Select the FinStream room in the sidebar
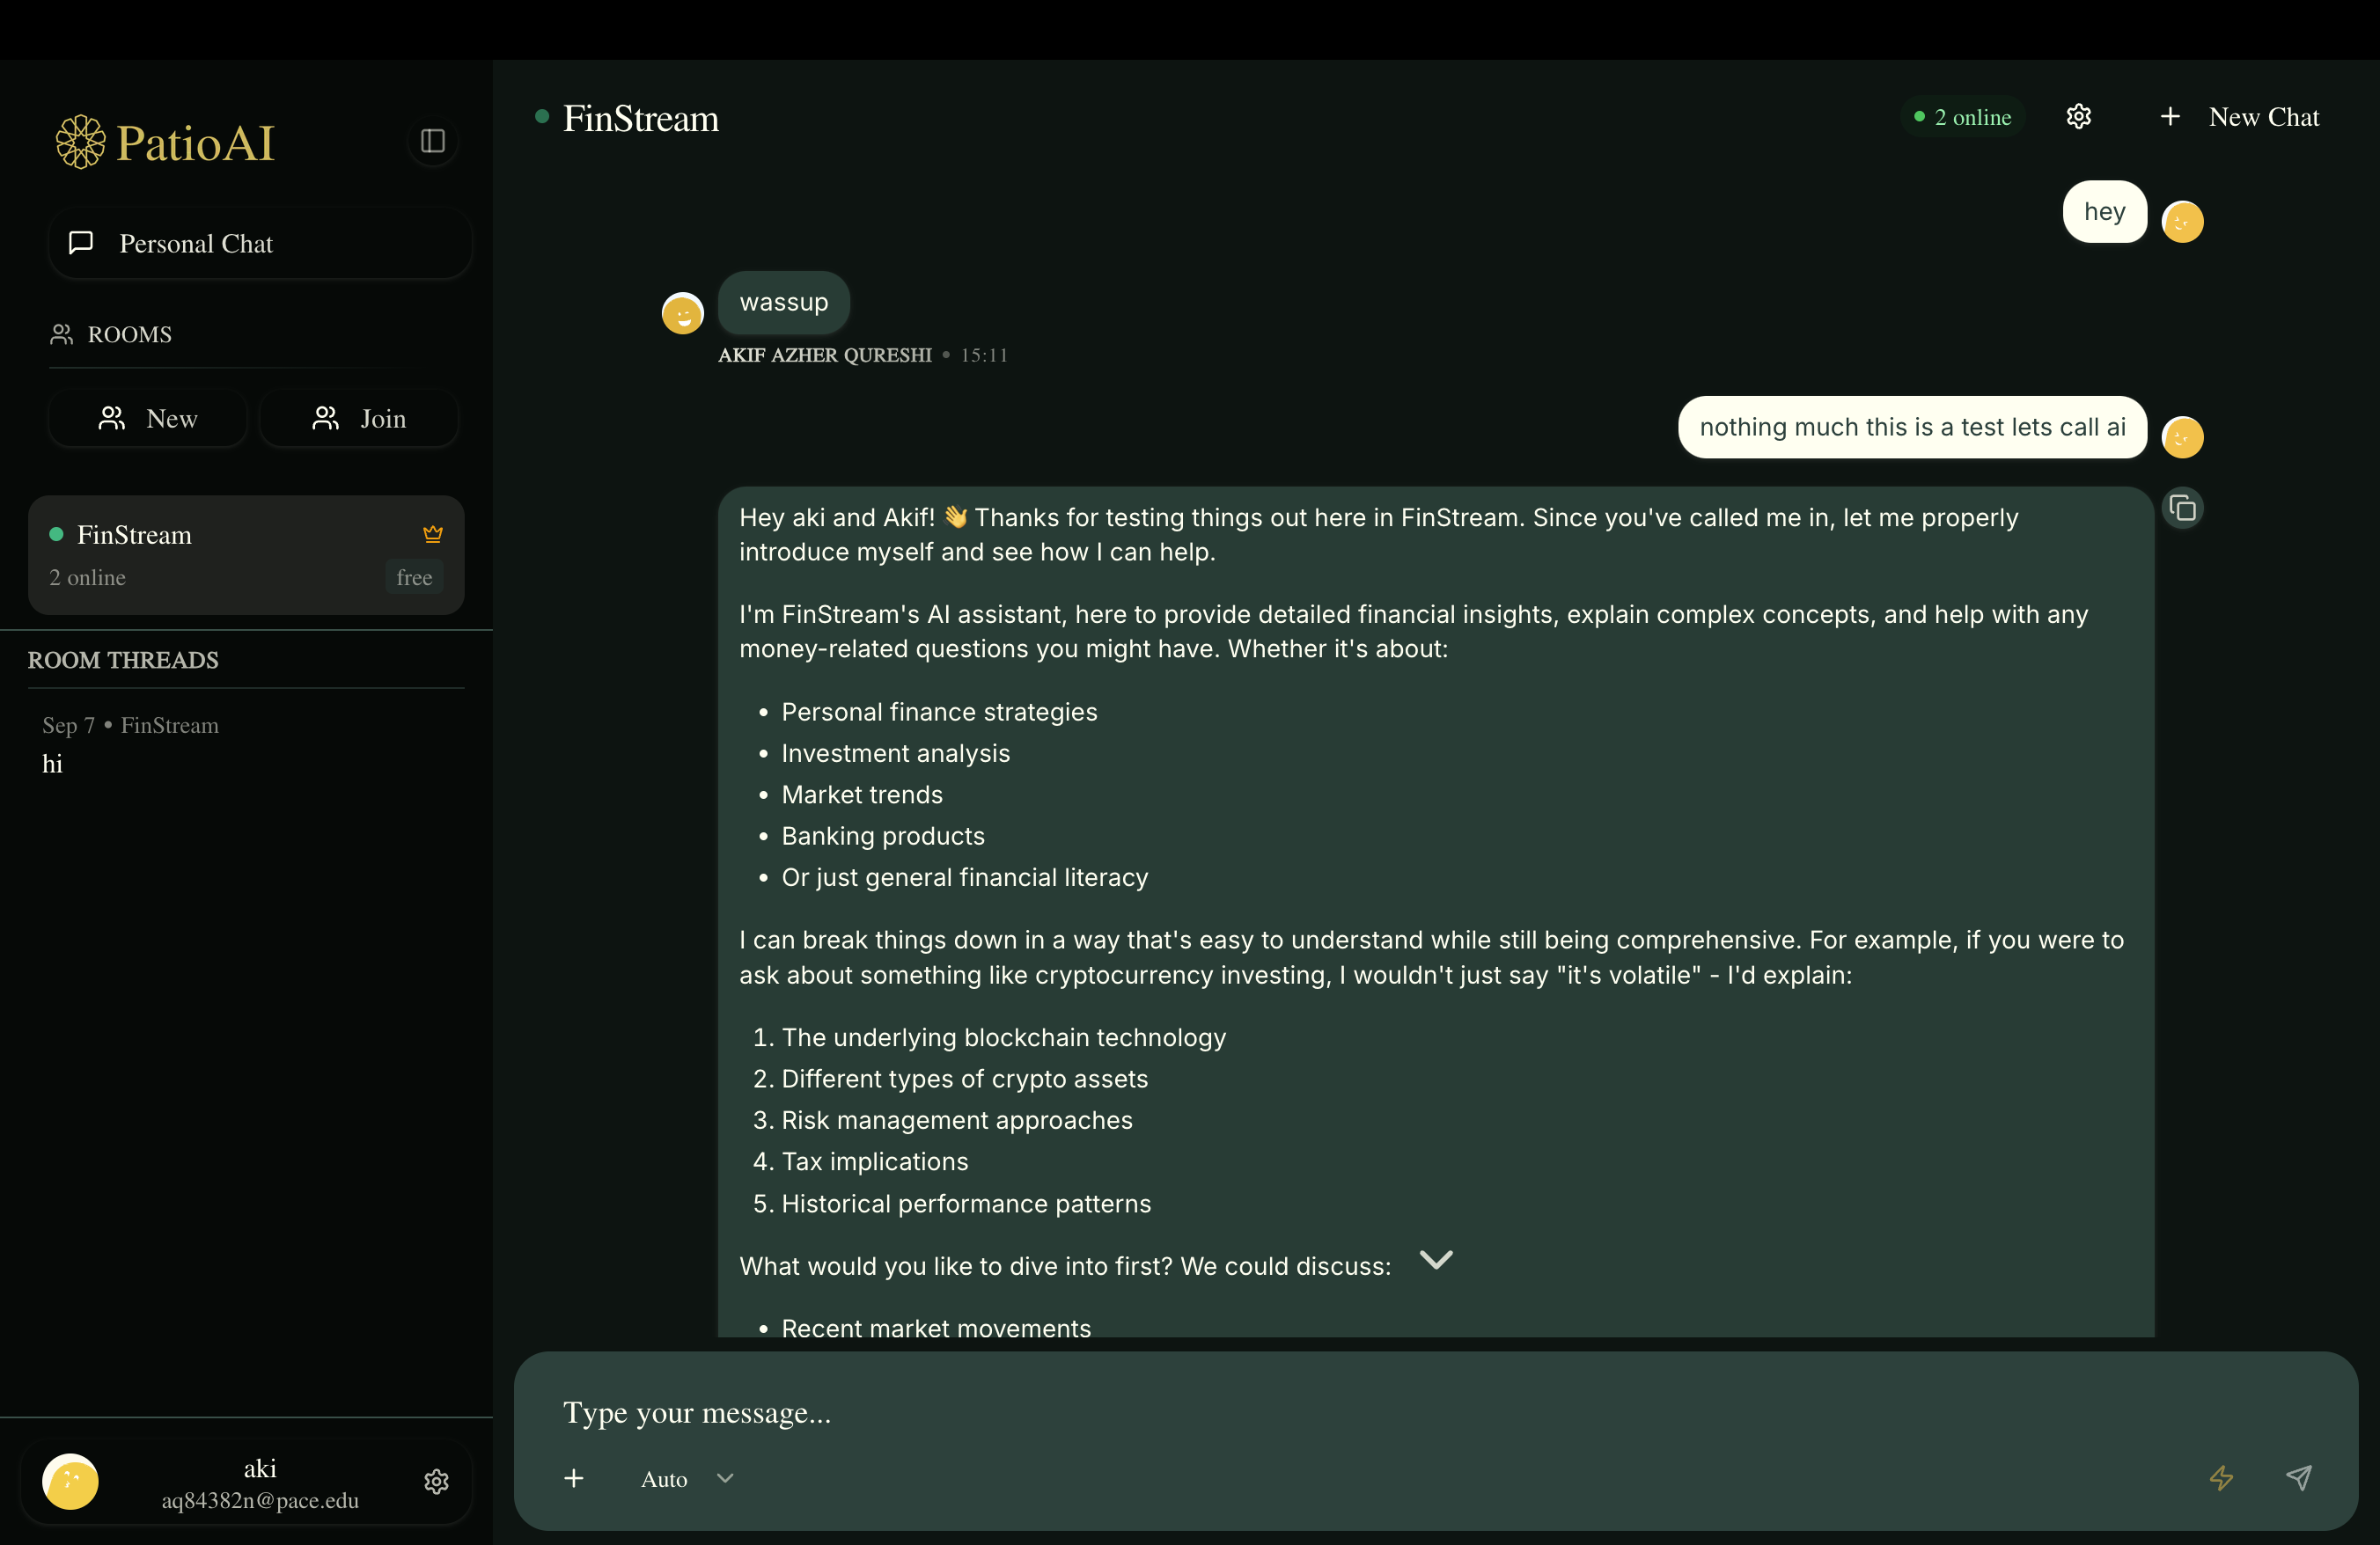 (x=246, y=556)
